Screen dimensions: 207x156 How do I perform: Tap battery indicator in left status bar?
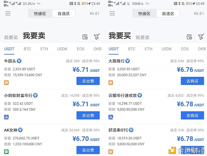coord(85,3)
